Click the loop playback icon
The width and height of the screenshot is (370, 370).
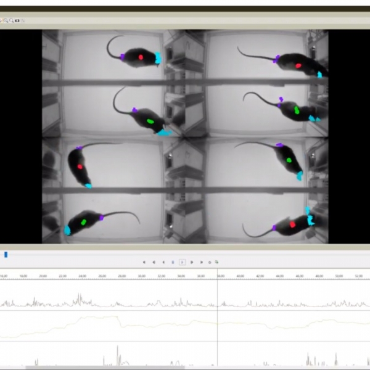click(210, 262)
